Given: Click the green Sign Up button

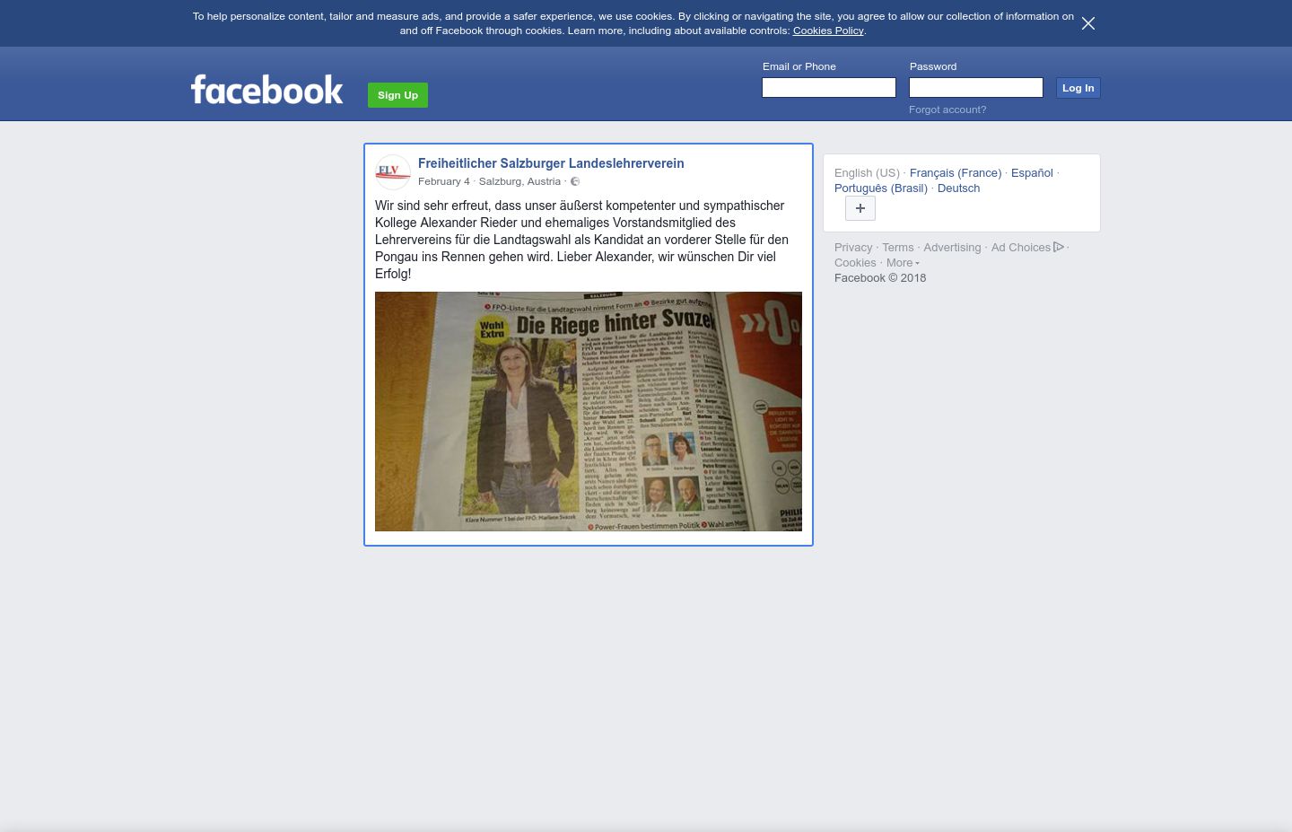Looking at the screenshot, I should 397,95.
